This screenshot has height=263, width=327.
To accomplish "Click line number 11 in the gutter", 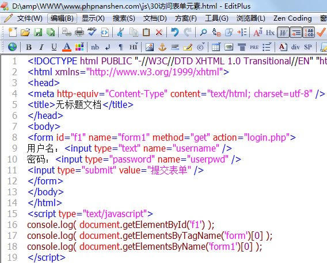I will click(x=12, y=170).
